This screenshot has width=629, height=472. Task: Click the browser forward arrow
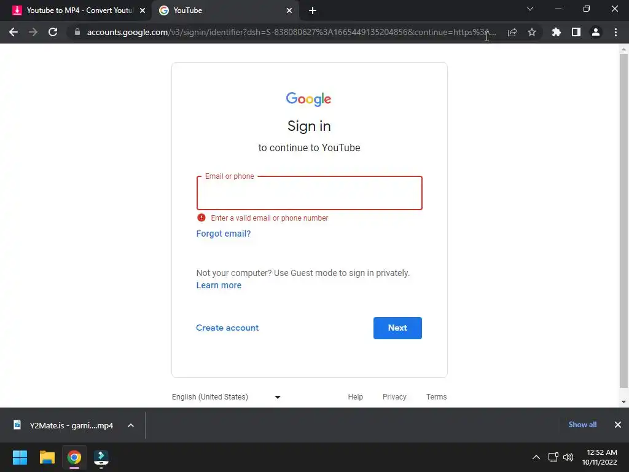tap(33, 32)
